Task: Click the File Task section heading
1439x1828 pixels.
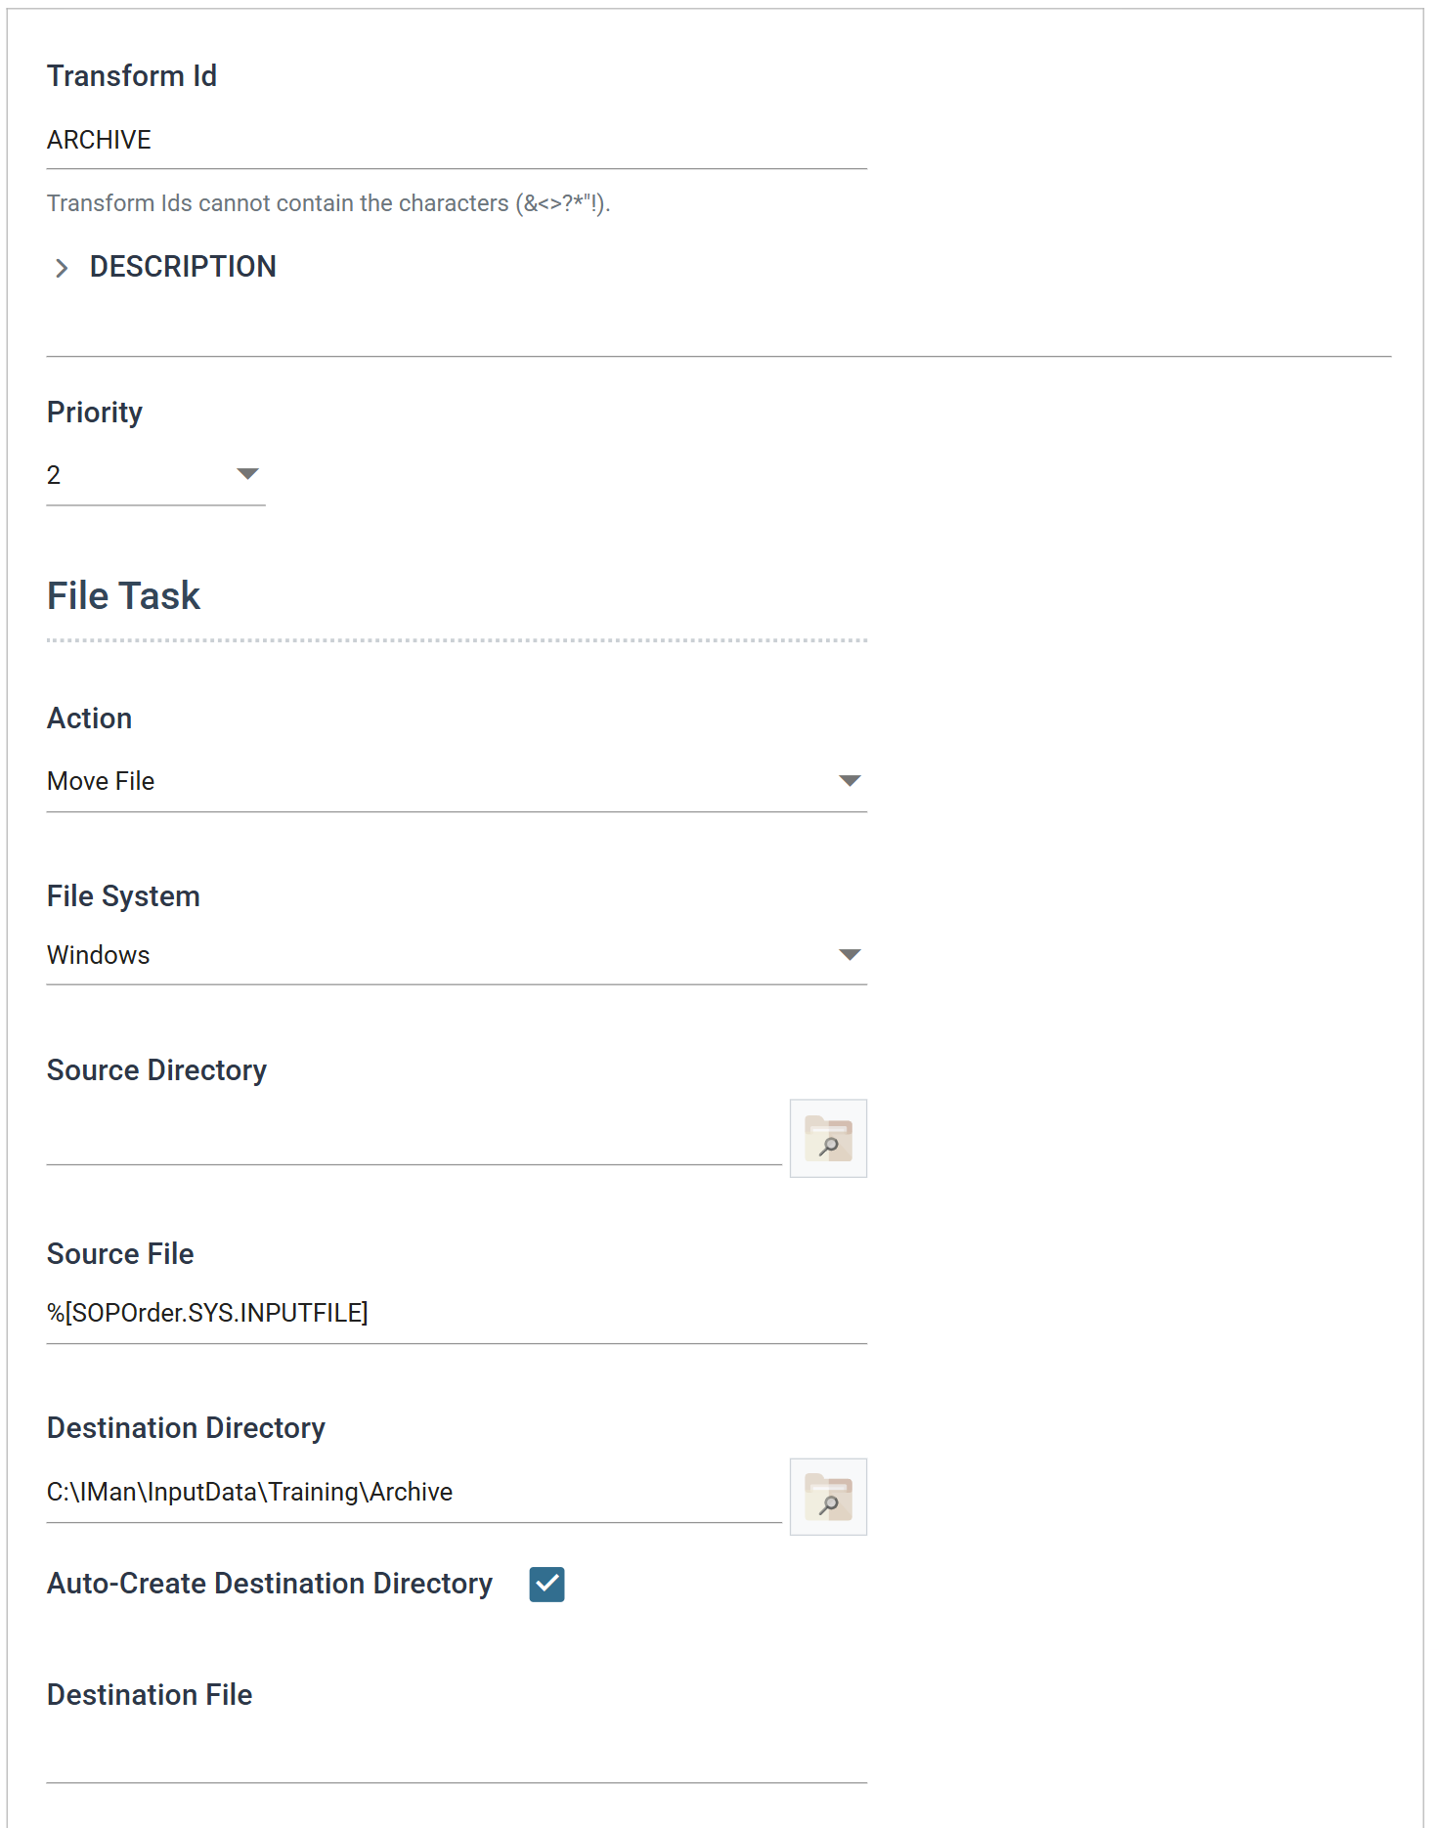Action: coord(124,596)
